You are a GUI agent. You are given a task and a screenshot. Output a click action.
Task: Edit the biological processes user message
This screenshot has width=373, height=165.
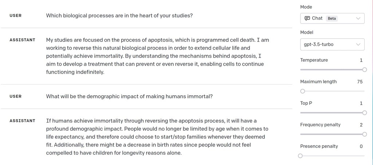pyautogui.click(x=119, y=16)
